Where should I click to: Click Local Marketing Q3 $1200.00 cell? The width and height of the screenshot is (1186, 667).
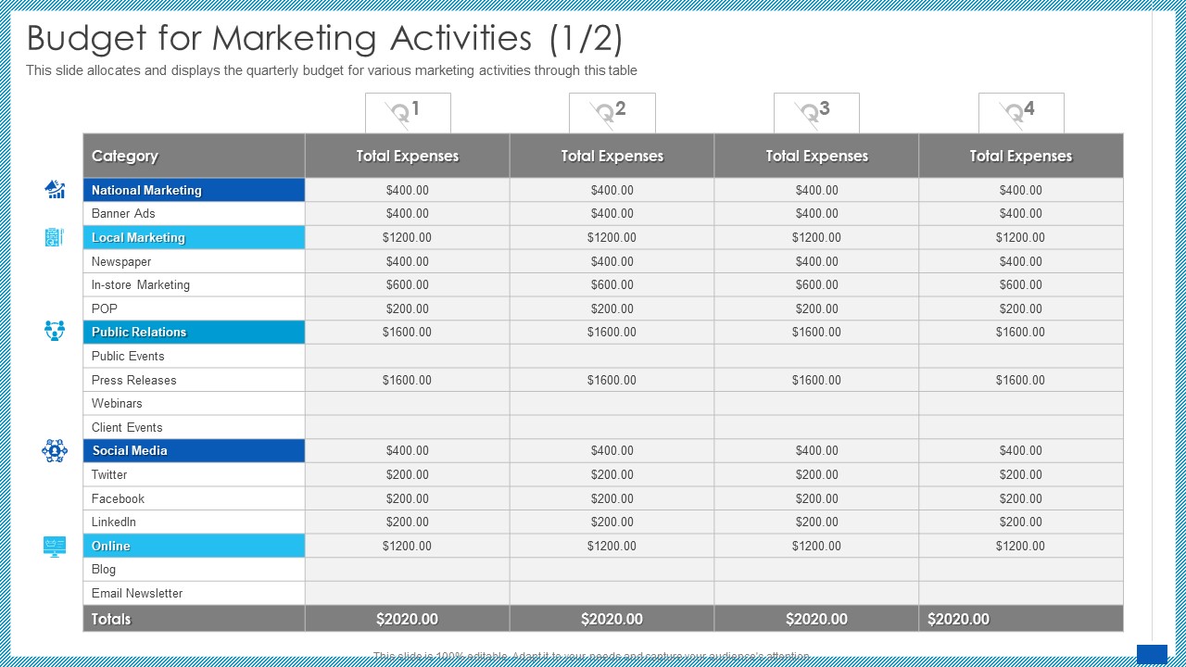coord(816,237)
